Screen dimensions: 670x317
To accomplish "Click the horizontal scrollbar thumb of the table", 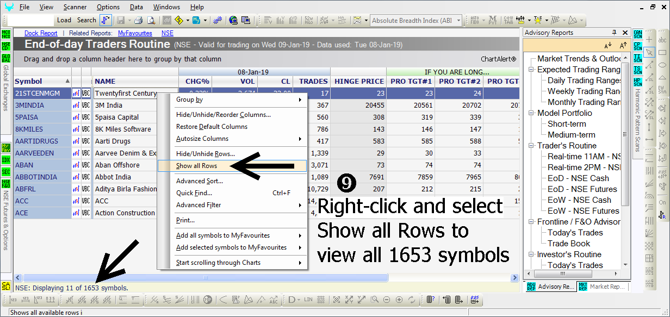I will [x=205, y=278].
